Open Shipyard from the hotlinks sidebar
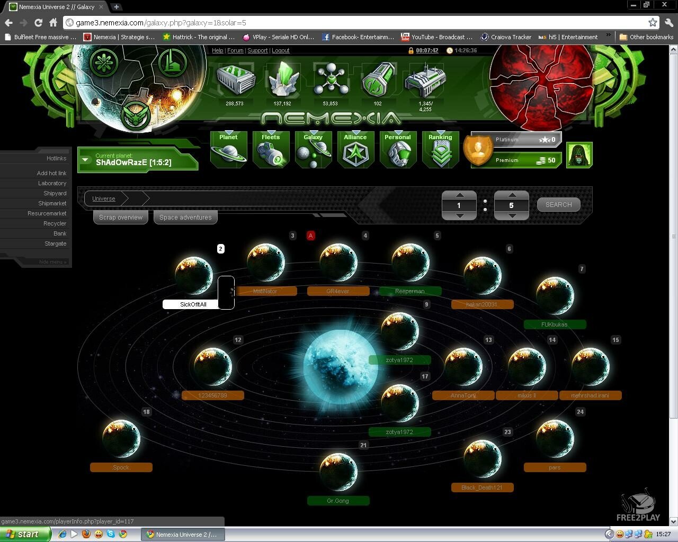The height and width of the screenshot is (542, 678). point(55,193)
